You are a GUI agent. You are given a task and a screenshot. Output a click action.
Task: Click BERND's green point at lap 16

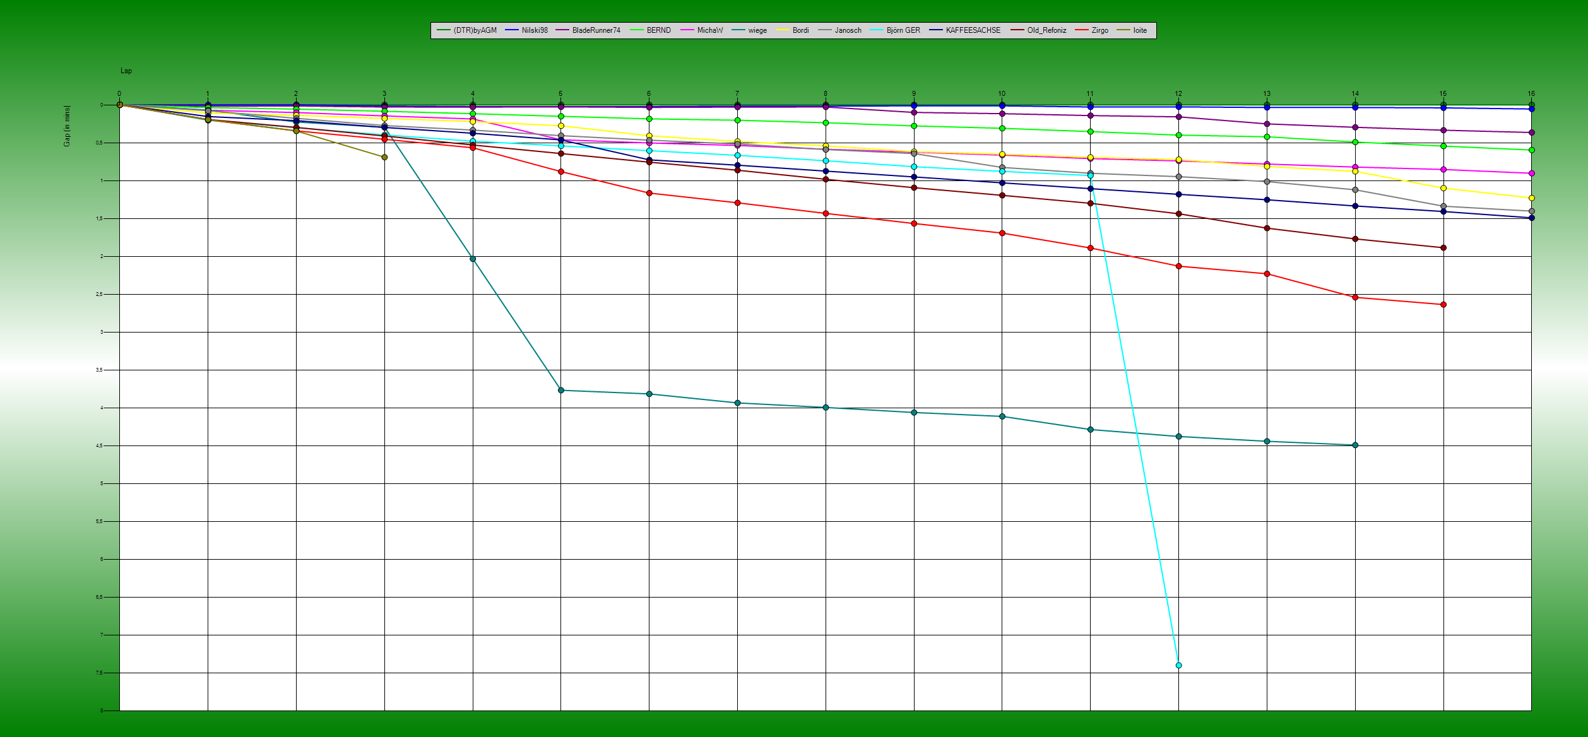[1532, 150]
